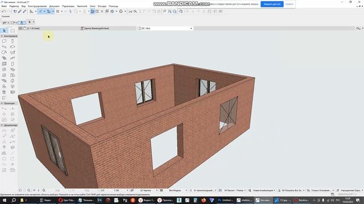Open the Конструирование menu
This screenshot has width=364, height=204.
point(37,6)
